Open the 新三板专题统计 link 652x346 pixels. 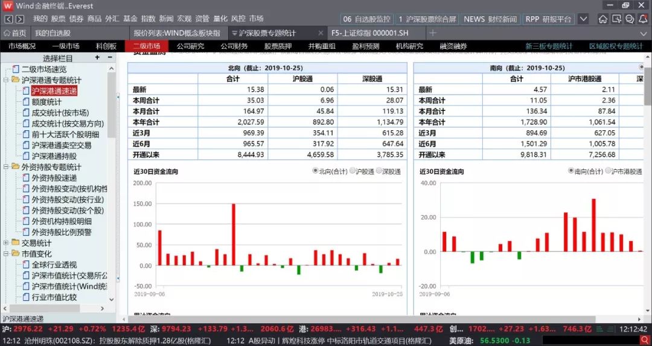[549, 46]
